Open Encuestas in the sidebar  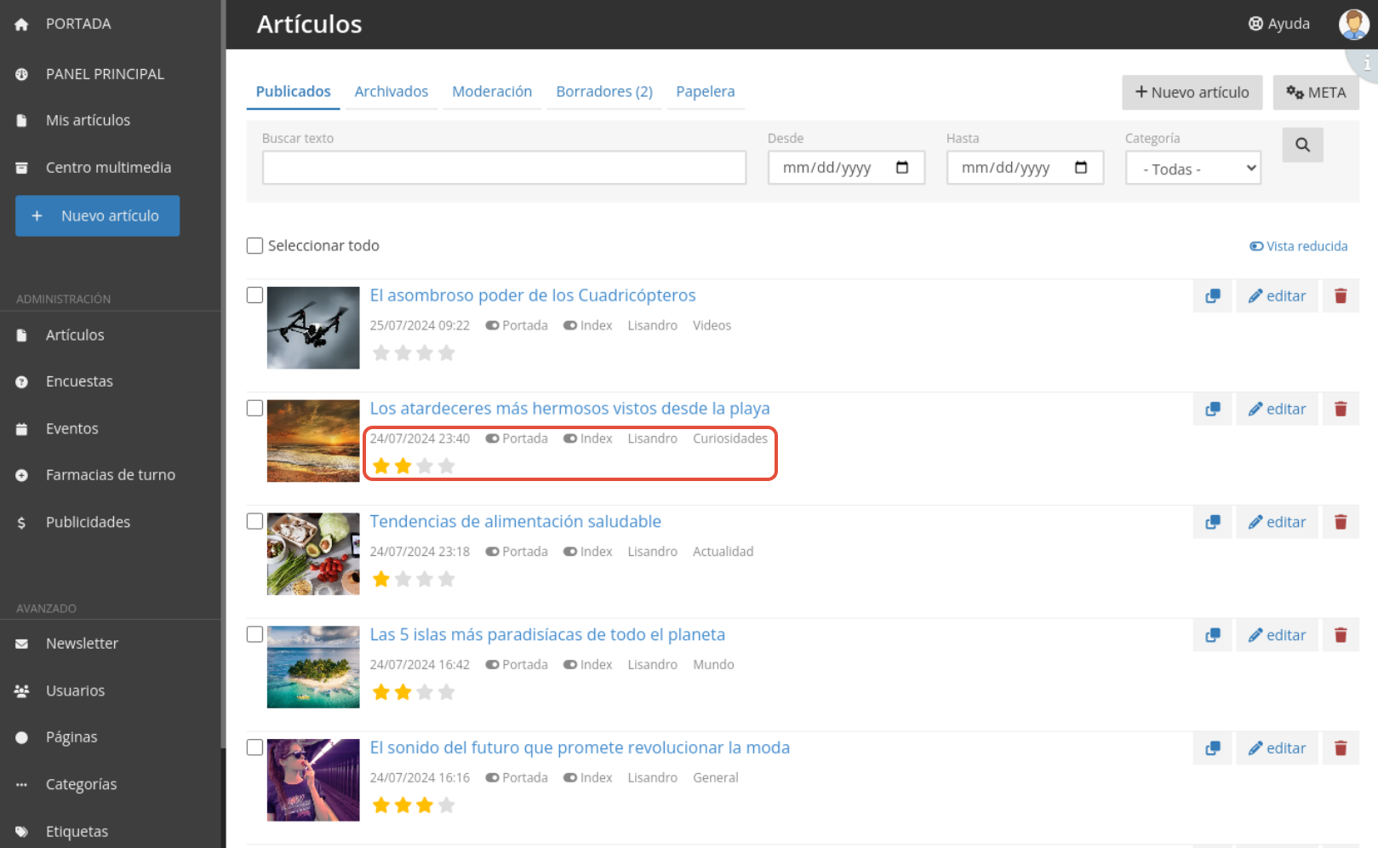tap(79, 381)
